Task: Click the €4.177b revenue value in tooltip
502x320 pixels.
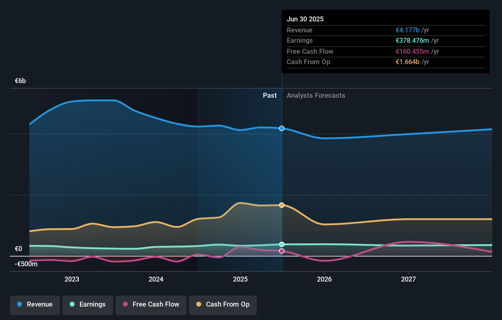Action: tap(407, 30)
